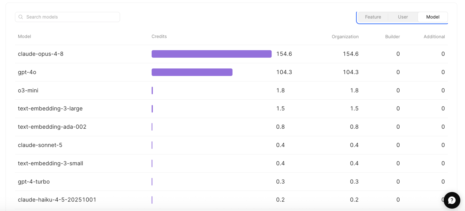Click Organization value 104.3 for gpt-4o

(x=351, y=72)
